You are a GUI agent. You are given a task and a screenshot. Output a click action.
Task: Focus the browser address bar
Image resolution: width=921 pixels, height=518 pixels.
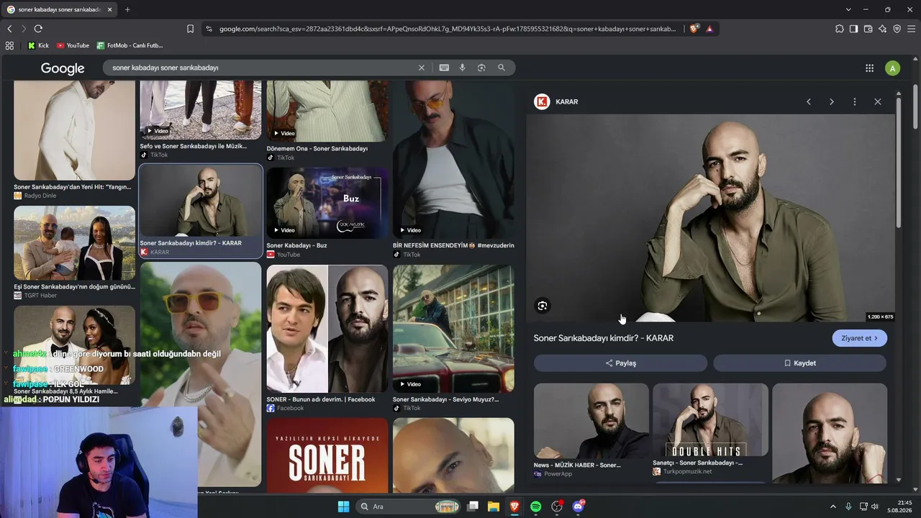pos(446,29)
